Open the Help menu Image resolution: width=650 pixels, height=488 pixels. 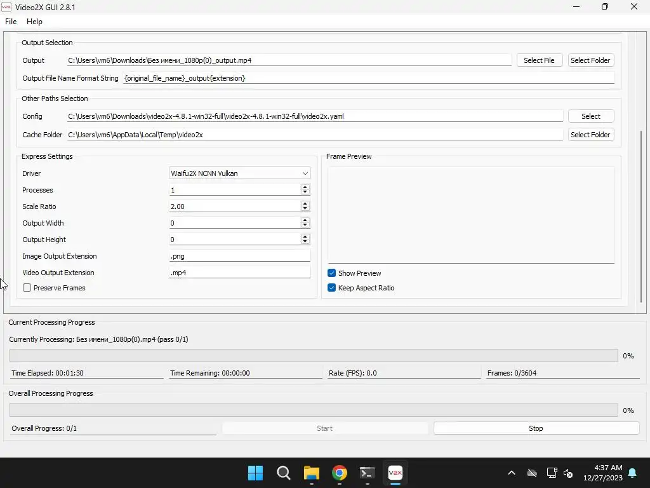click(x=34, y=22)
